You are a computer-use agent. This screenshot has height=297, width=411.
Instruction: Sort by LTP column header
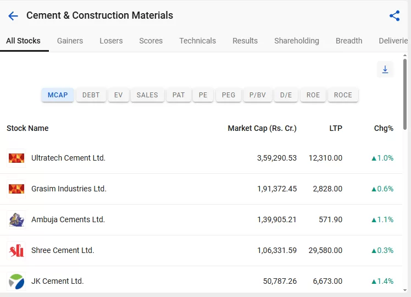[335, 128]
